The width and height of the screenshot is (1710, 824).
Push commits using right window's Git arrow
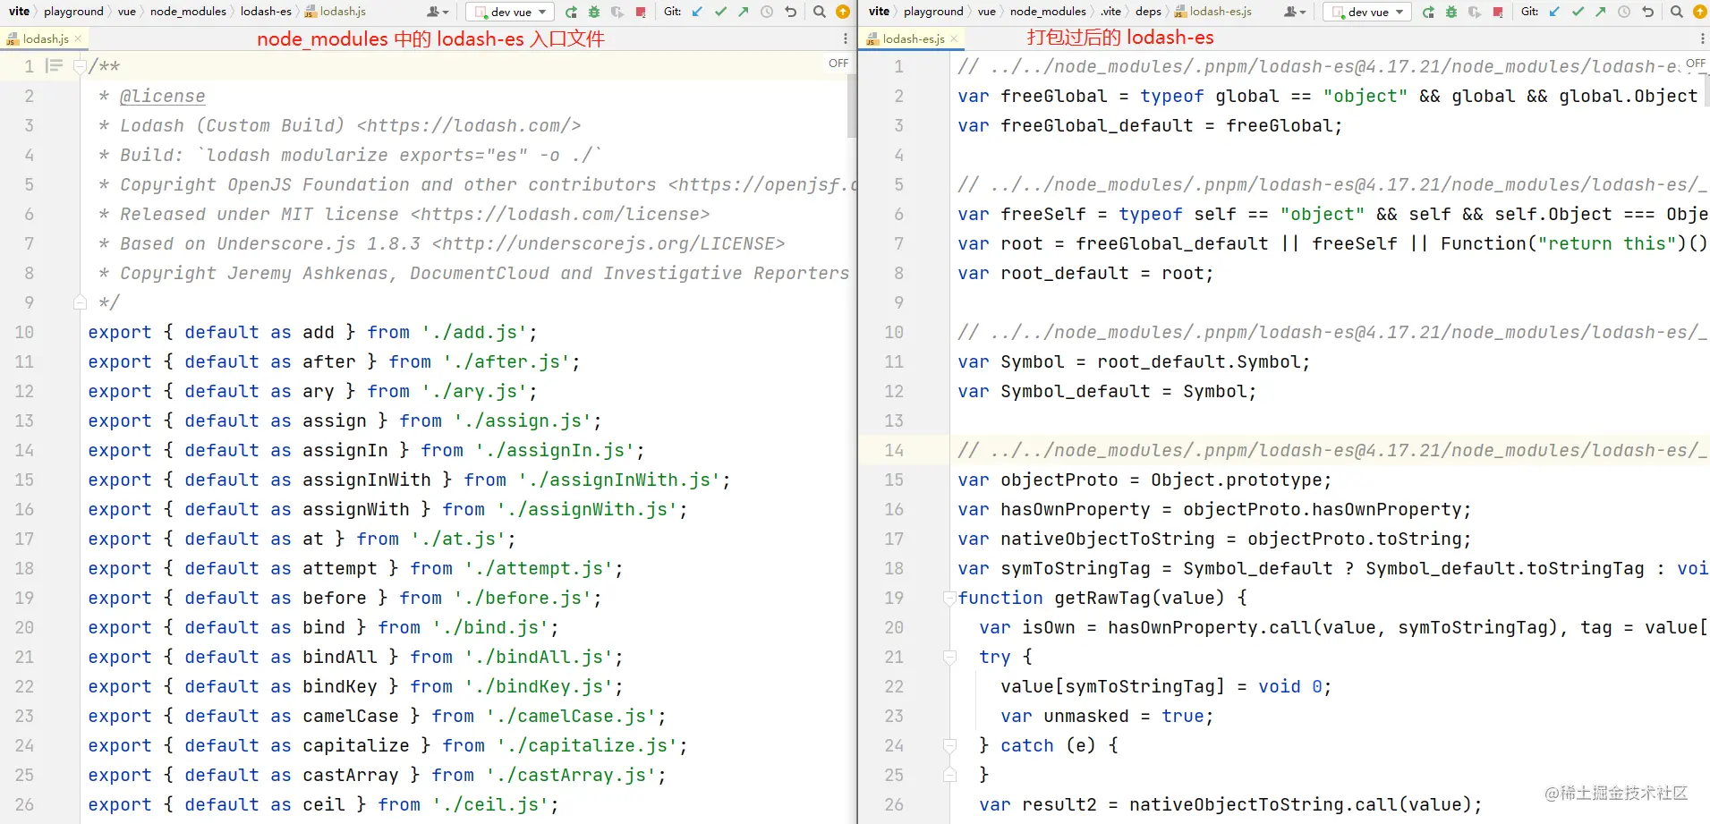tap(1600, 12)
